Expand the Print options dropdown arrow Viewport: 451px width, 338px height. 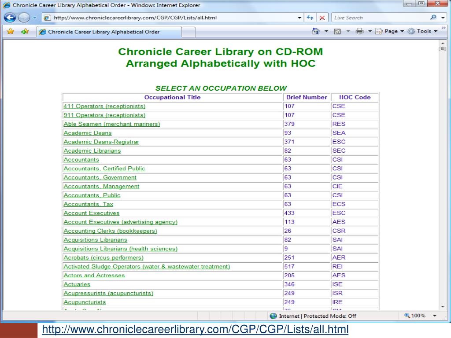[370, 31]
